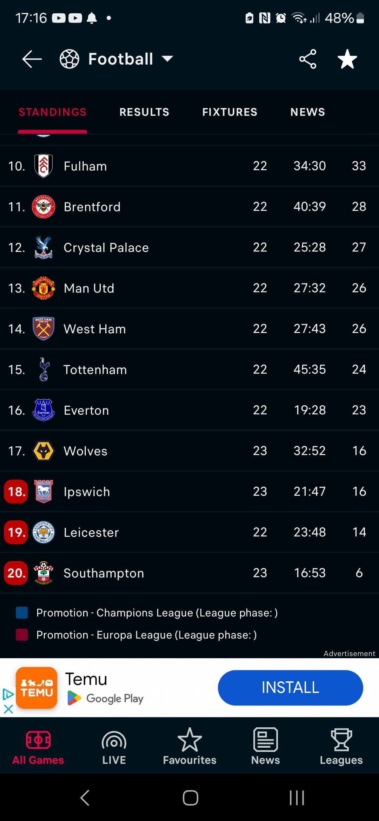Open the Fixtures tab
The image size is (379, 821).
(230, 112)
